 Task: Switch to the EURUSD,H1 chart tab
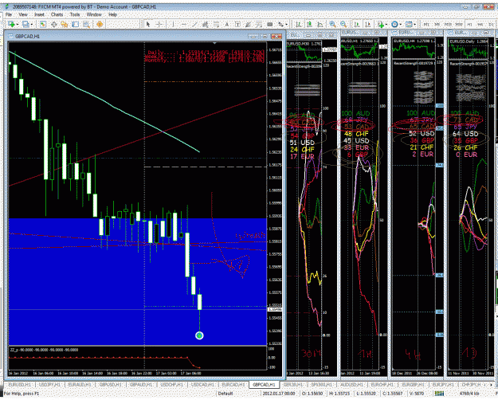tap(20, 385)
